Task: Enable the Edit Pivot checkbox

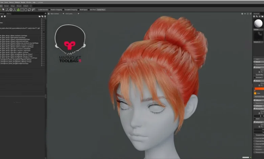Action: pos(89,9)
